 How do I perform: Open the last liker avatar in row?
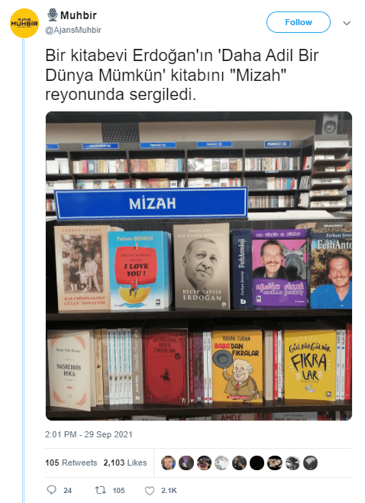310,463
